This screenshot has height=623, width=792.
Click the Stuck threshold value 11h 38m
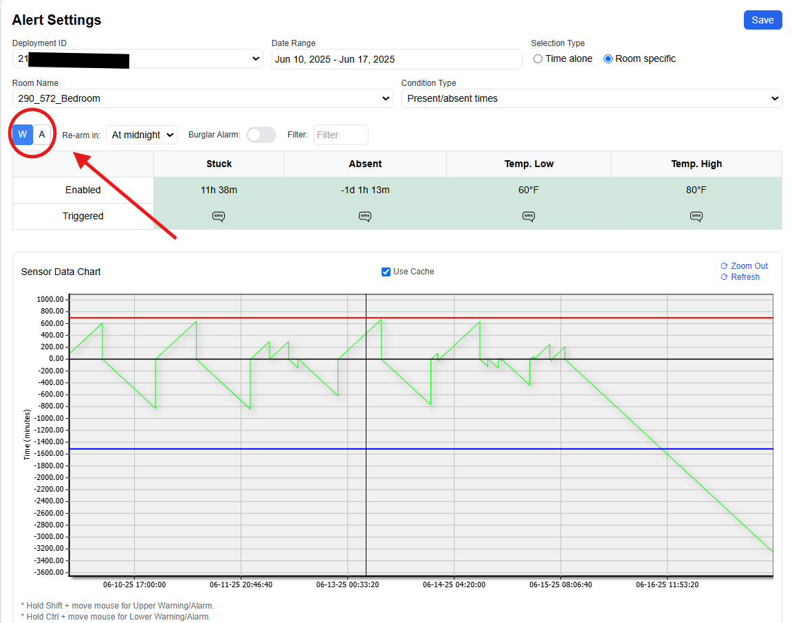pyautogui.click(x=219, y=190)
